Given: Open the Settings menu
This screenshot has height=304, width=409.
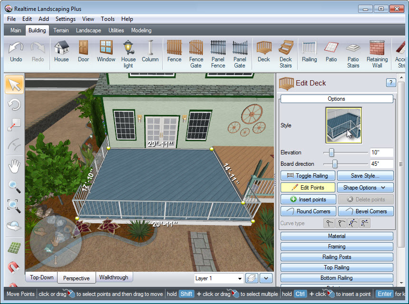Looking at the screenshot, I should (66, 19).
